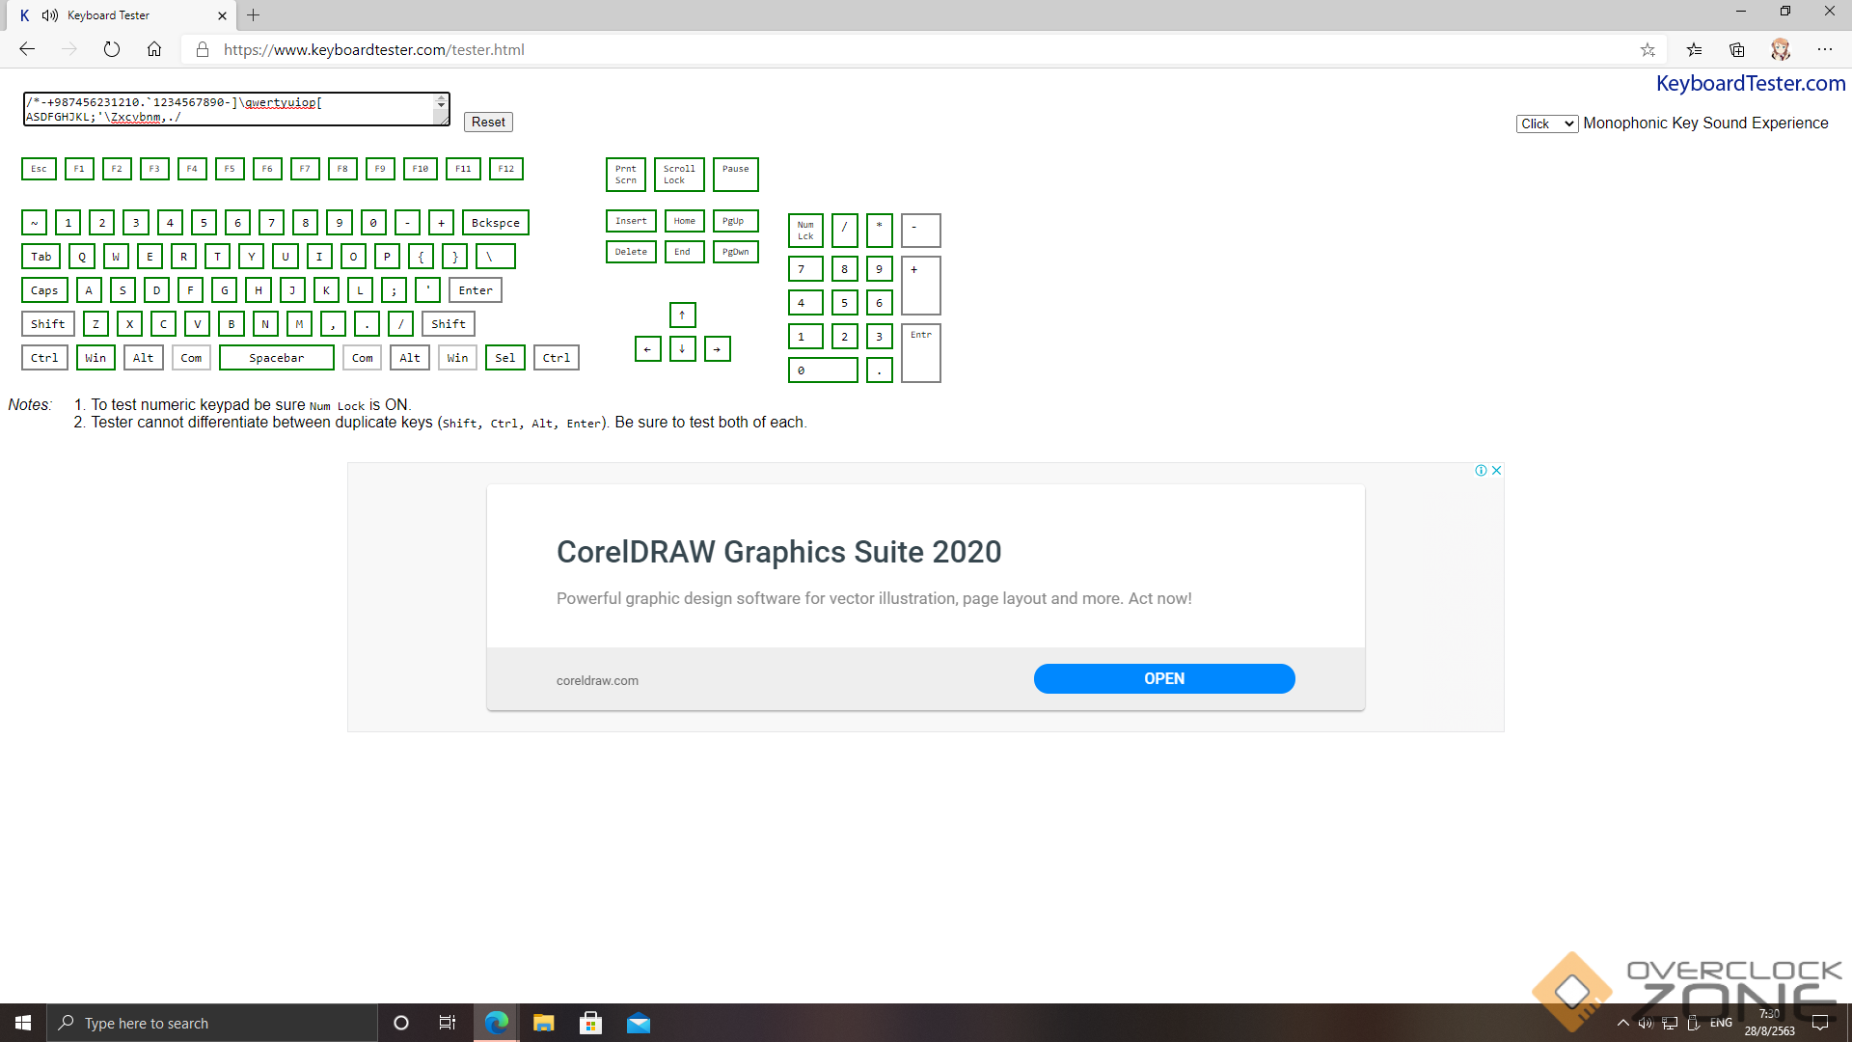Click the Spacebar key on virtual keyboard
This screenshot has width=1852, height=1042.
(x=277, y=358)
